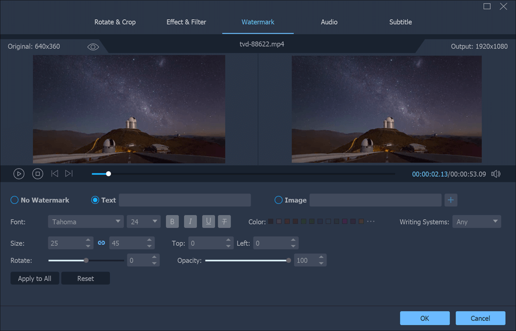Select the No Watermark radio option
The image size is (516, 331).
pyautogui.click(x=15, y=200)
